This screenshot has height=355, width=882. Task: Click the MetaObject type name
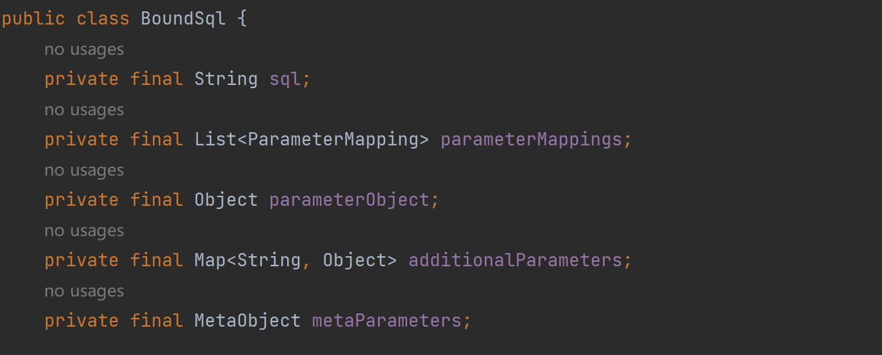248,321
